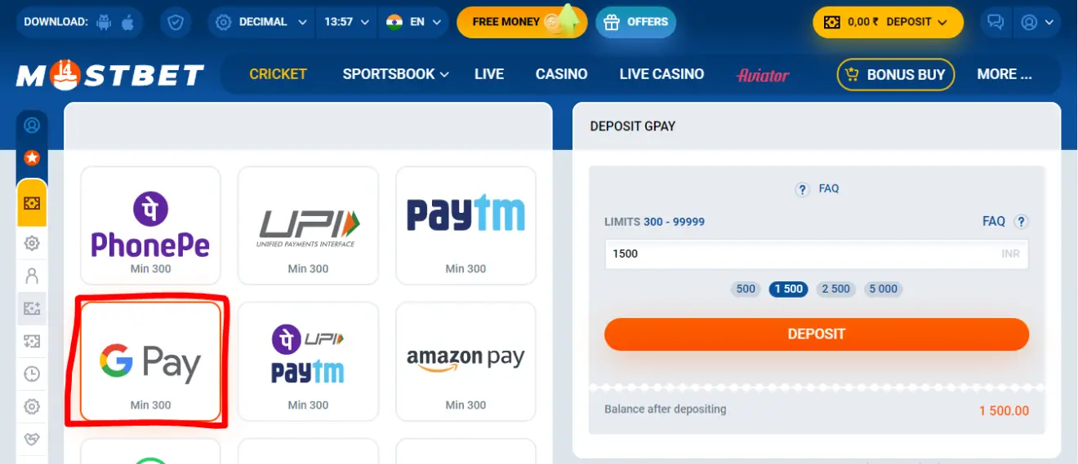Click the Apple download icon
Viewport: 1078px width, 464px height.
(x=127, y=23)
